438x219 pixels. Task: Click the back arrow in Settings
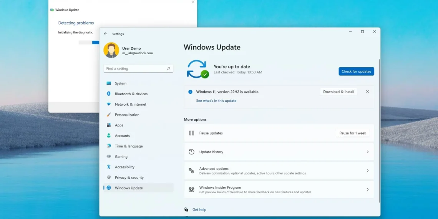[x=105, y=34]
